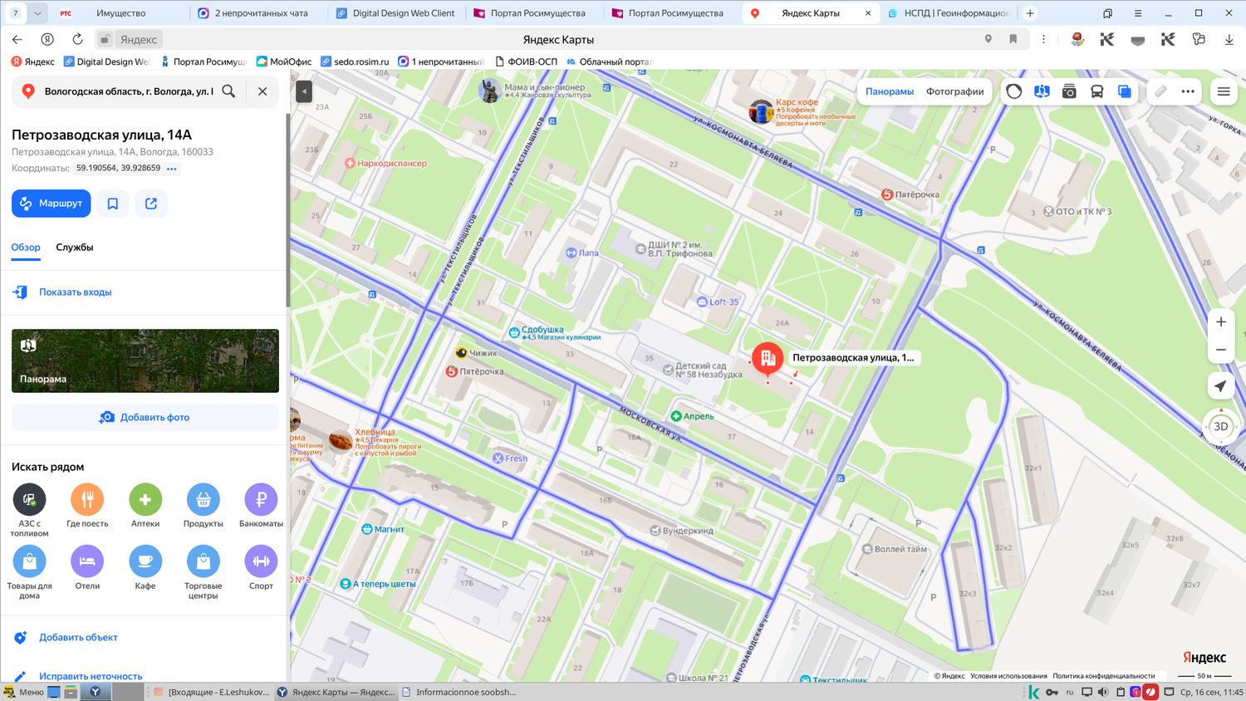The height and width of the screenshot is (701, 1246).
Task: Click the Карс кофе map marker
Action: (761, 110)
